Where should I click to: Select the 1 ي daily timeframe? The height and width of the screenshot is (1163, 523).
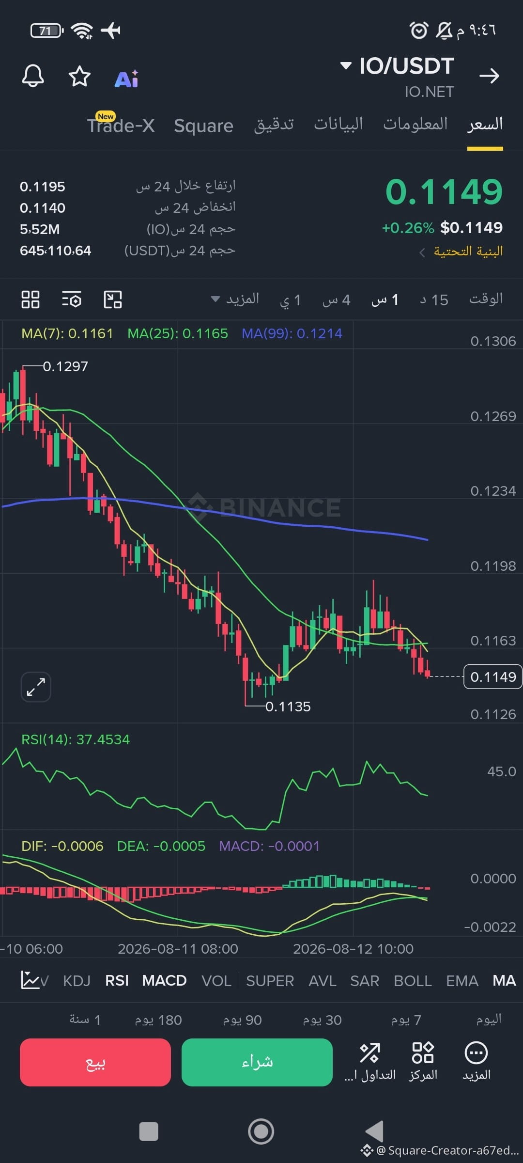[291, 300]
